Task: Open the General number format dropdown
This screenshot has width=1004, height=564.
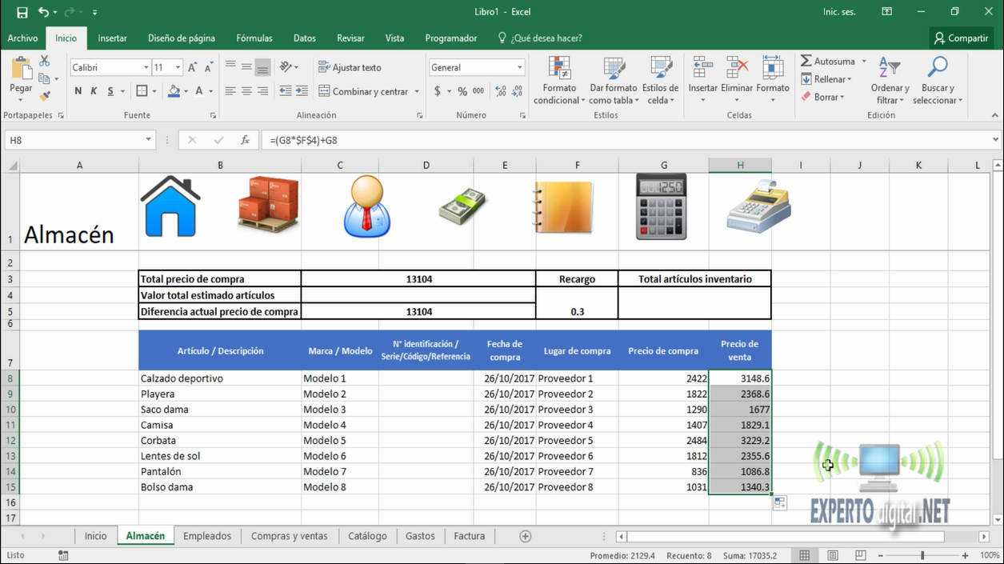Action: 519,68
